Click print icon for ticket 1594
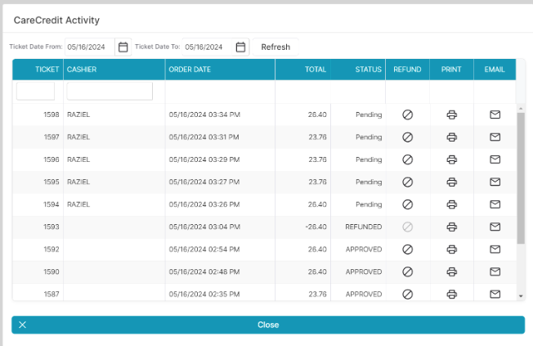The width and height of the screenshot is (533, 346). [451, 204]
